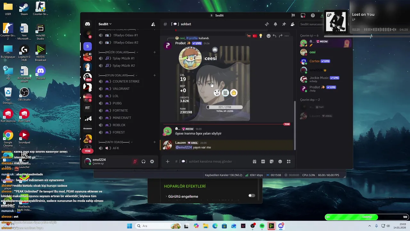Unmute microphone in user panel
The height and width of the screenshot is (231, 410).
click(135, 162)
